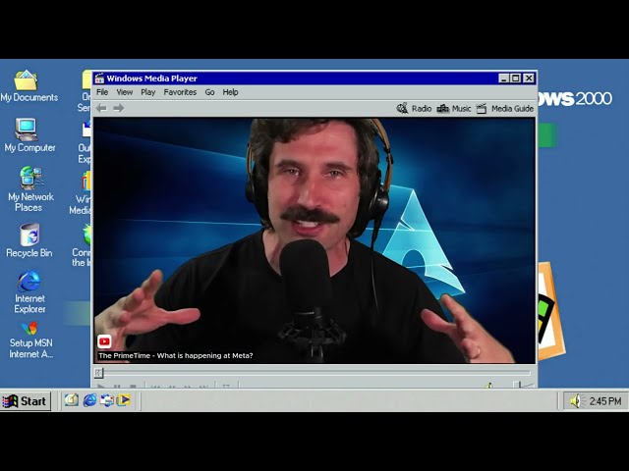Open the Music toolbar button
Image resolution: width=629 pixels, height=471 pixels.
(x=454, y=109)
